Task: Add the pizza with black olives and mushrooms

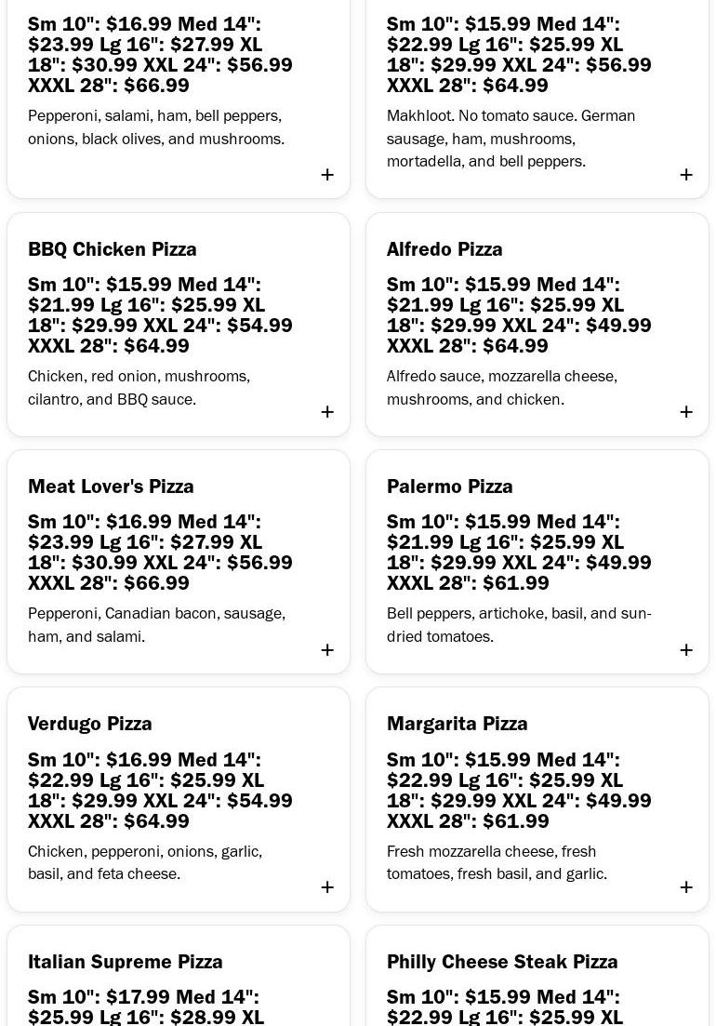Action: point(327,175)
